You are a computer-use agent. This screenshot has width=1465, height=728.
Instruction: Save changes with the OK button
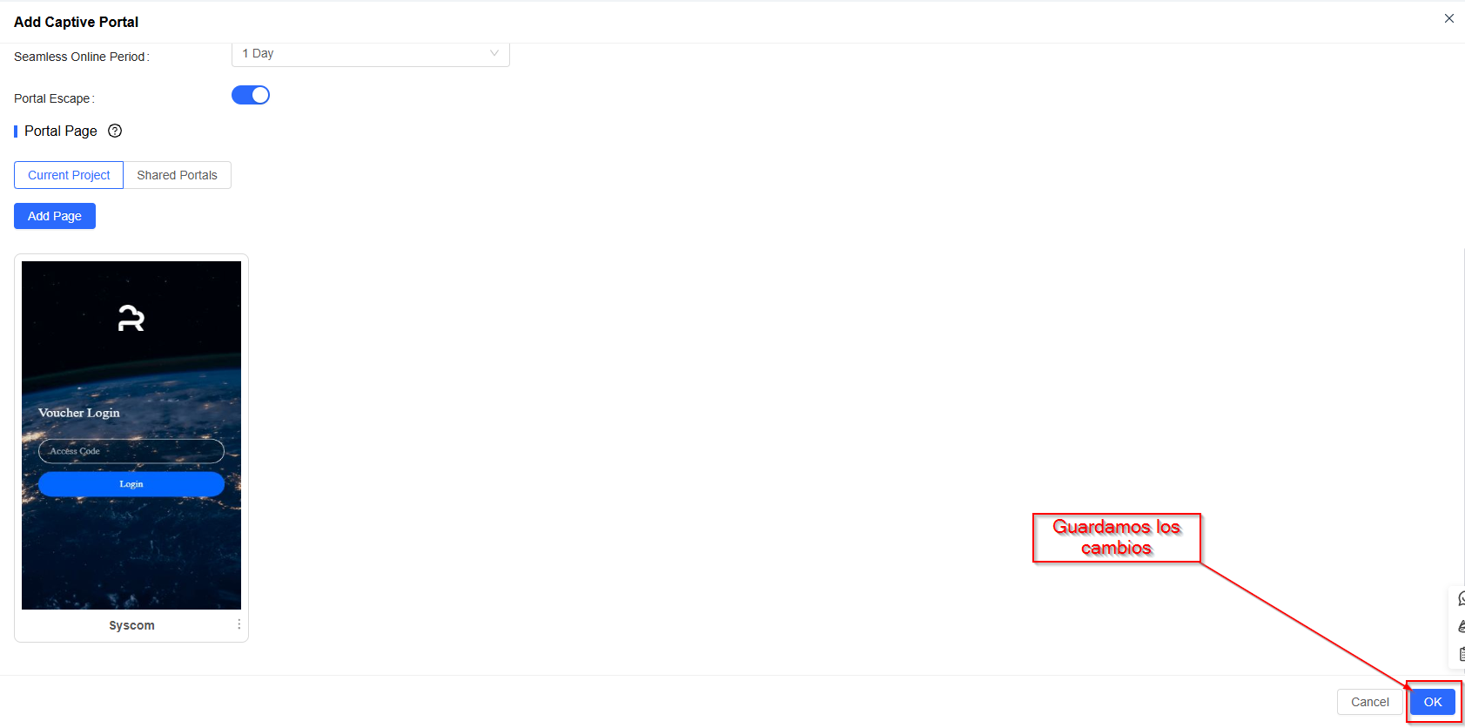pos(1433,702)
